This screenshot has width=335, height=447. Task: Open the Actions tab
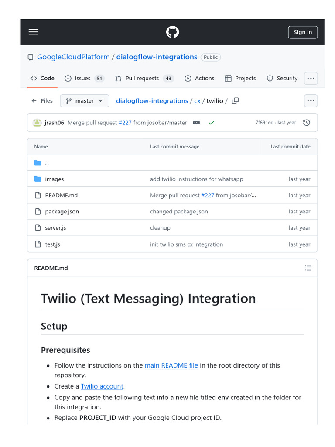click(199, 78)
